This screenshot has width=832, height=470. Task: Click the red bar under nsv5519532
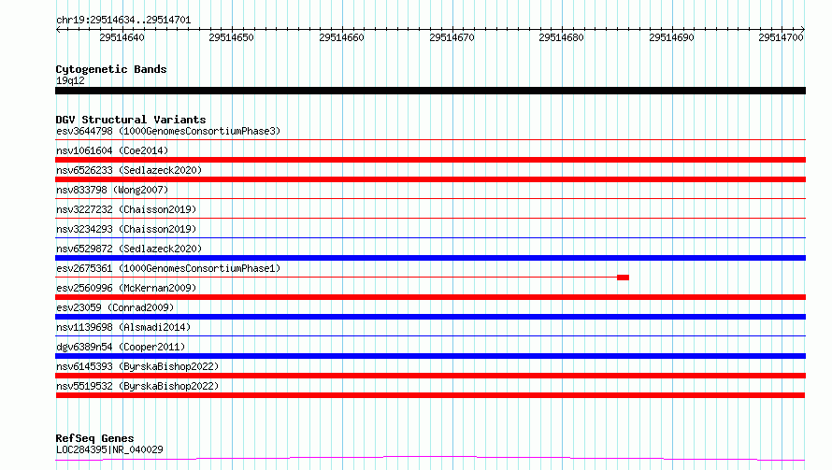tap(430, 395)
